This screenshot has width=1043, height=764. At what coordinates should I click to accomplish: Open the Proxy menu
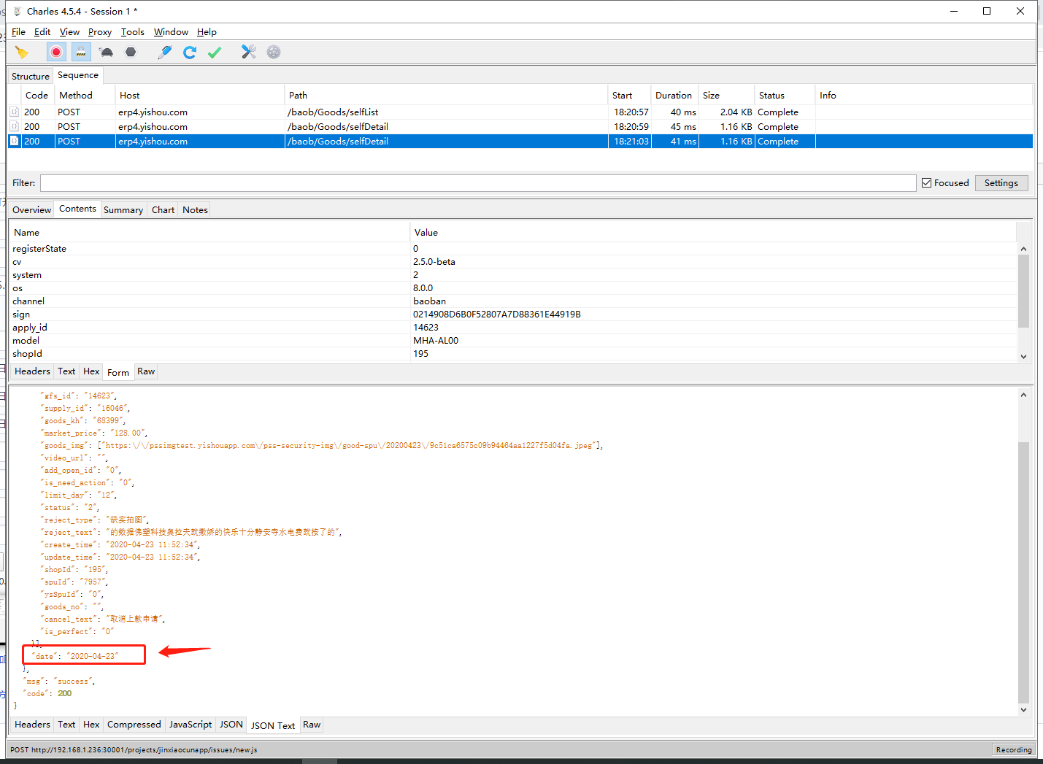[100, 32]
